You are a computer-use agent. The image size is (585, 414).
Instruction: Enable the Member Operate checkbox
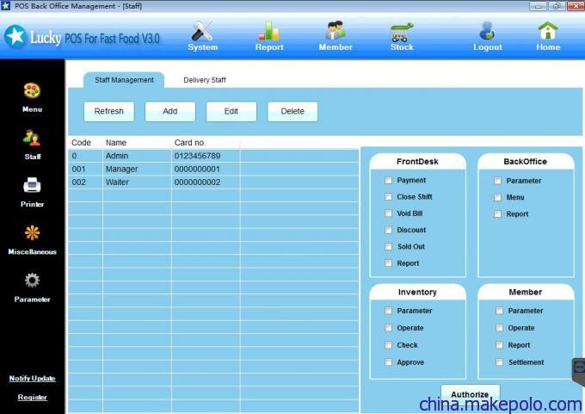(x=499, y=328)
